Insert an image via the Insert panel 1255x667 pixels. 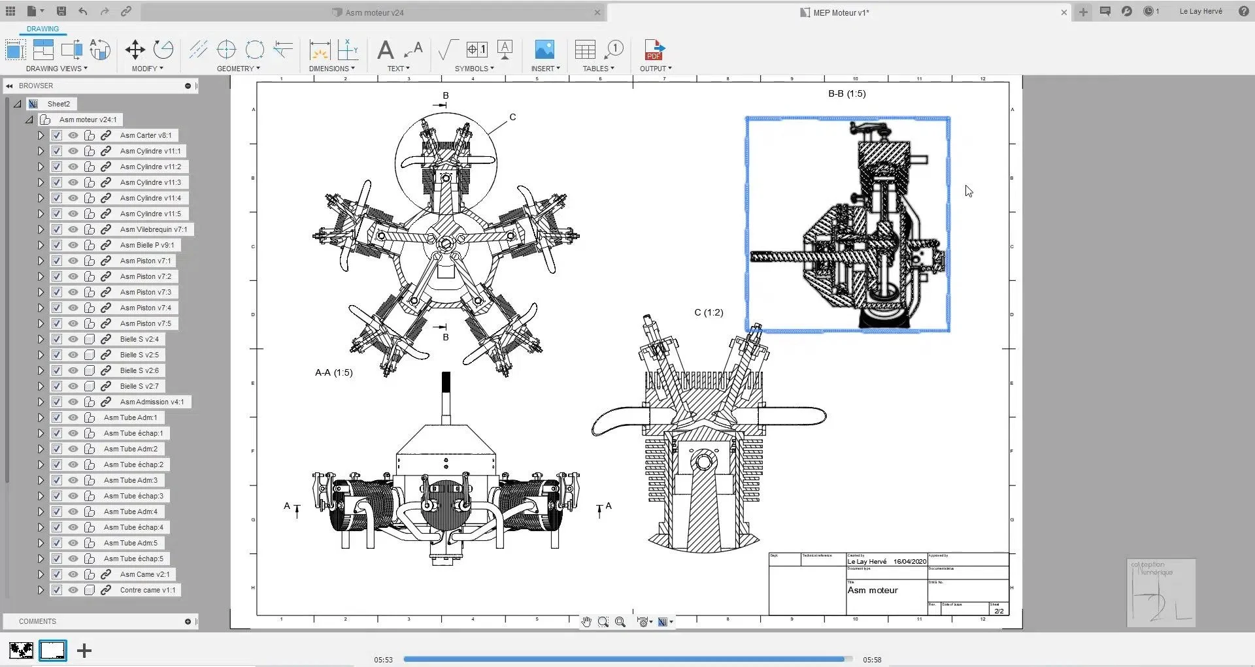coord(544,51)
